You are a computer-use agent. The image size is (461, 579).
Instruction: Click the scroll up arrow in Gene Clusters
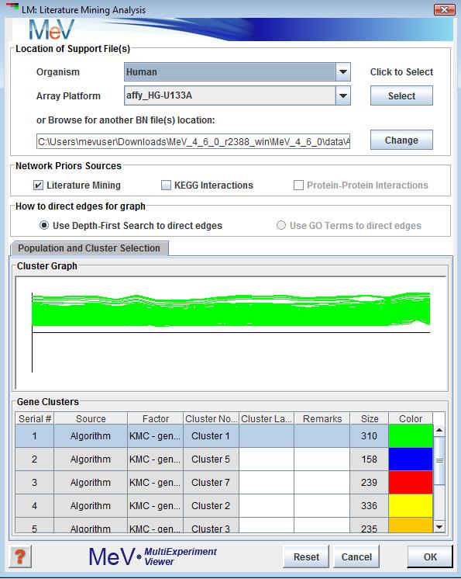tap(439, 431)
